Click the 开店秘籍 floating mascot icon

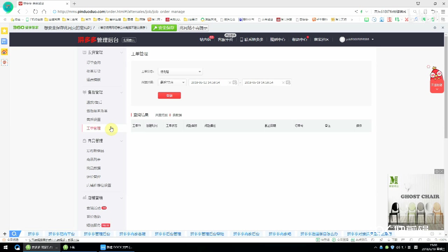[436, 80]
